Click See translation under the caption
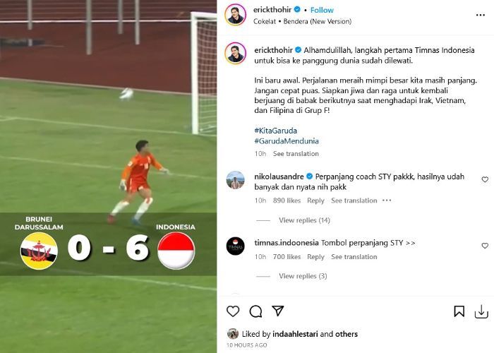This screenshot has width=494, height=353. tap(296, 154)
